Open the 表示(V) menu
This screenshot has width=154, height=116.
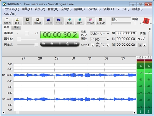click(40, 9)
